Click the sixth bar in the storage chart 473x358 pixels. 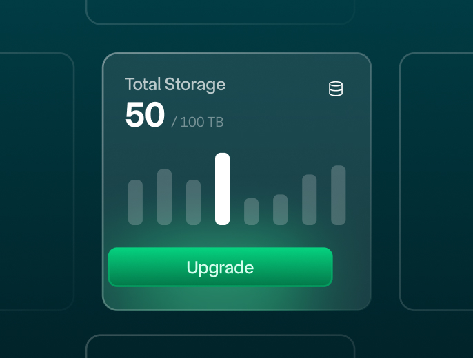(x=280, y=209)
